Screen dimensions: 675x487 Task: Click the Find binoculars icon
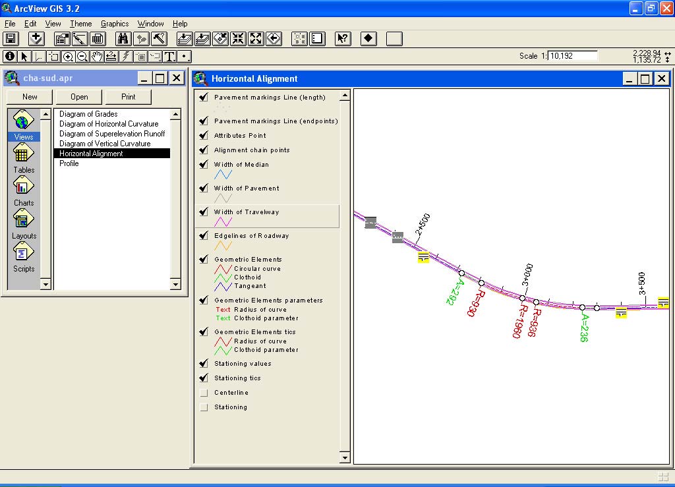123,39
